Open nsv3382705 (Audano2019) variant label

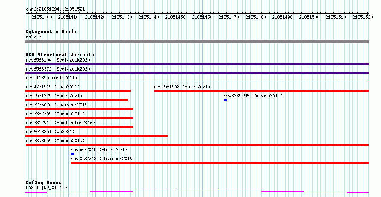(55, 114)
